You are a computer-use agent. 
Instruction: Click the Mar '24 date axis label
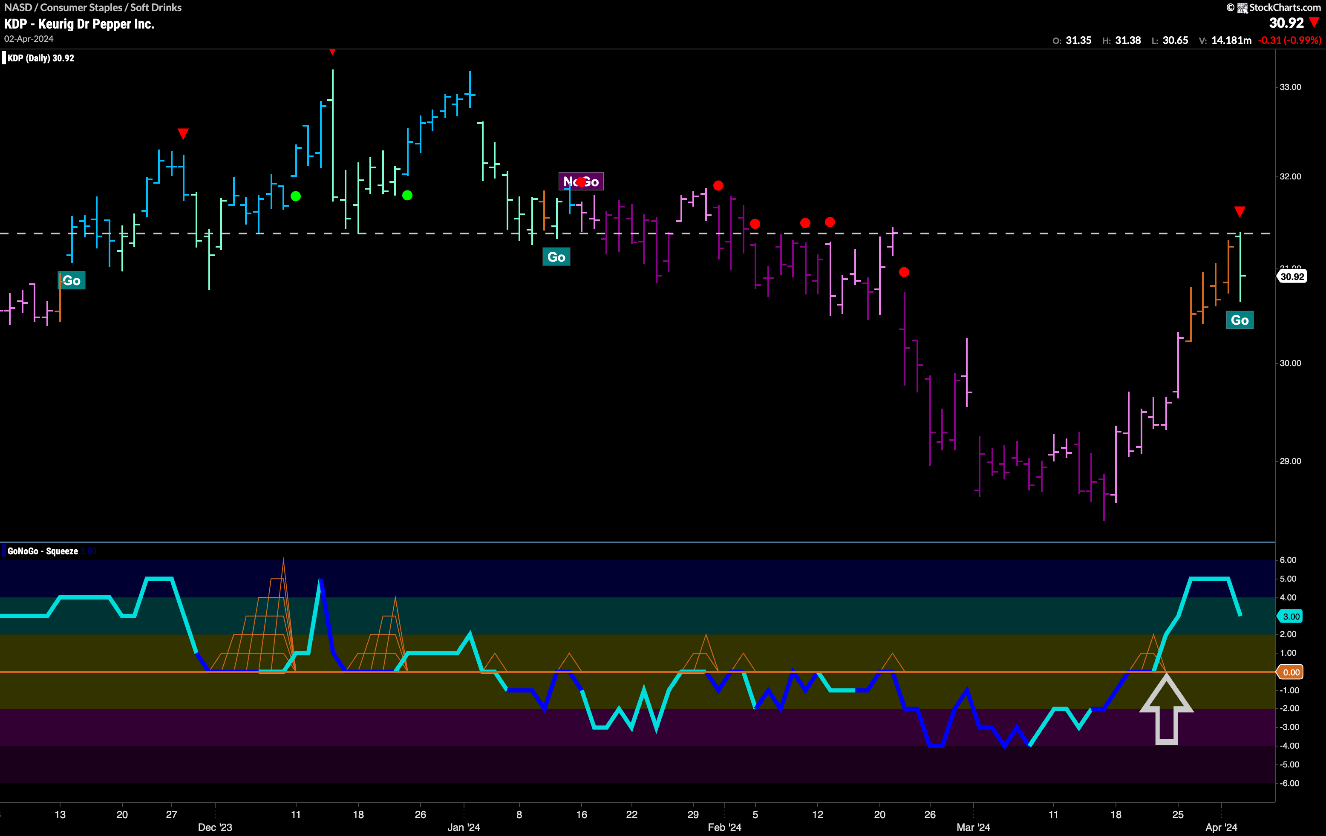(x=973, y=827)
